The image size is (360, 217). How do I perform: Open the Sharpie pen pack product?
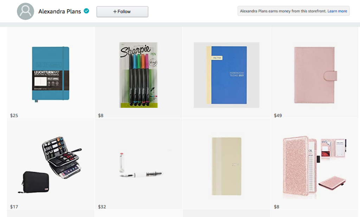139,75
